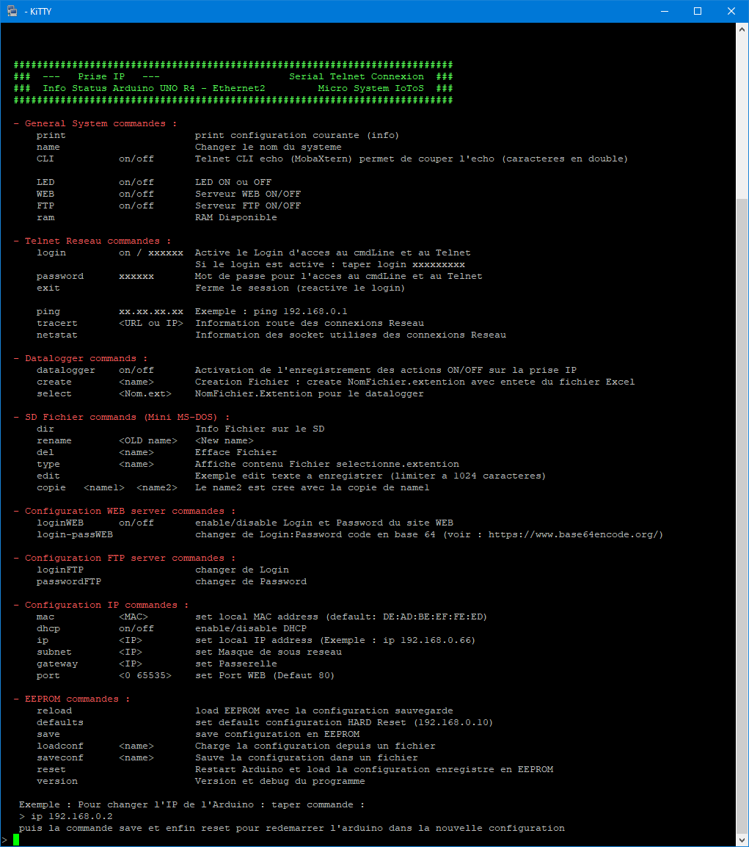Viewport: 749px width, 847px height.
Task: Click the 'ping' command name in Telnet Reseau section
Action: 48,312
